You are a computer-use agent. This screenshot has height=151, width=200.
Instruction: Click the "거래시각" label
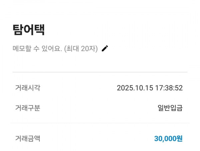coord(28,88)
